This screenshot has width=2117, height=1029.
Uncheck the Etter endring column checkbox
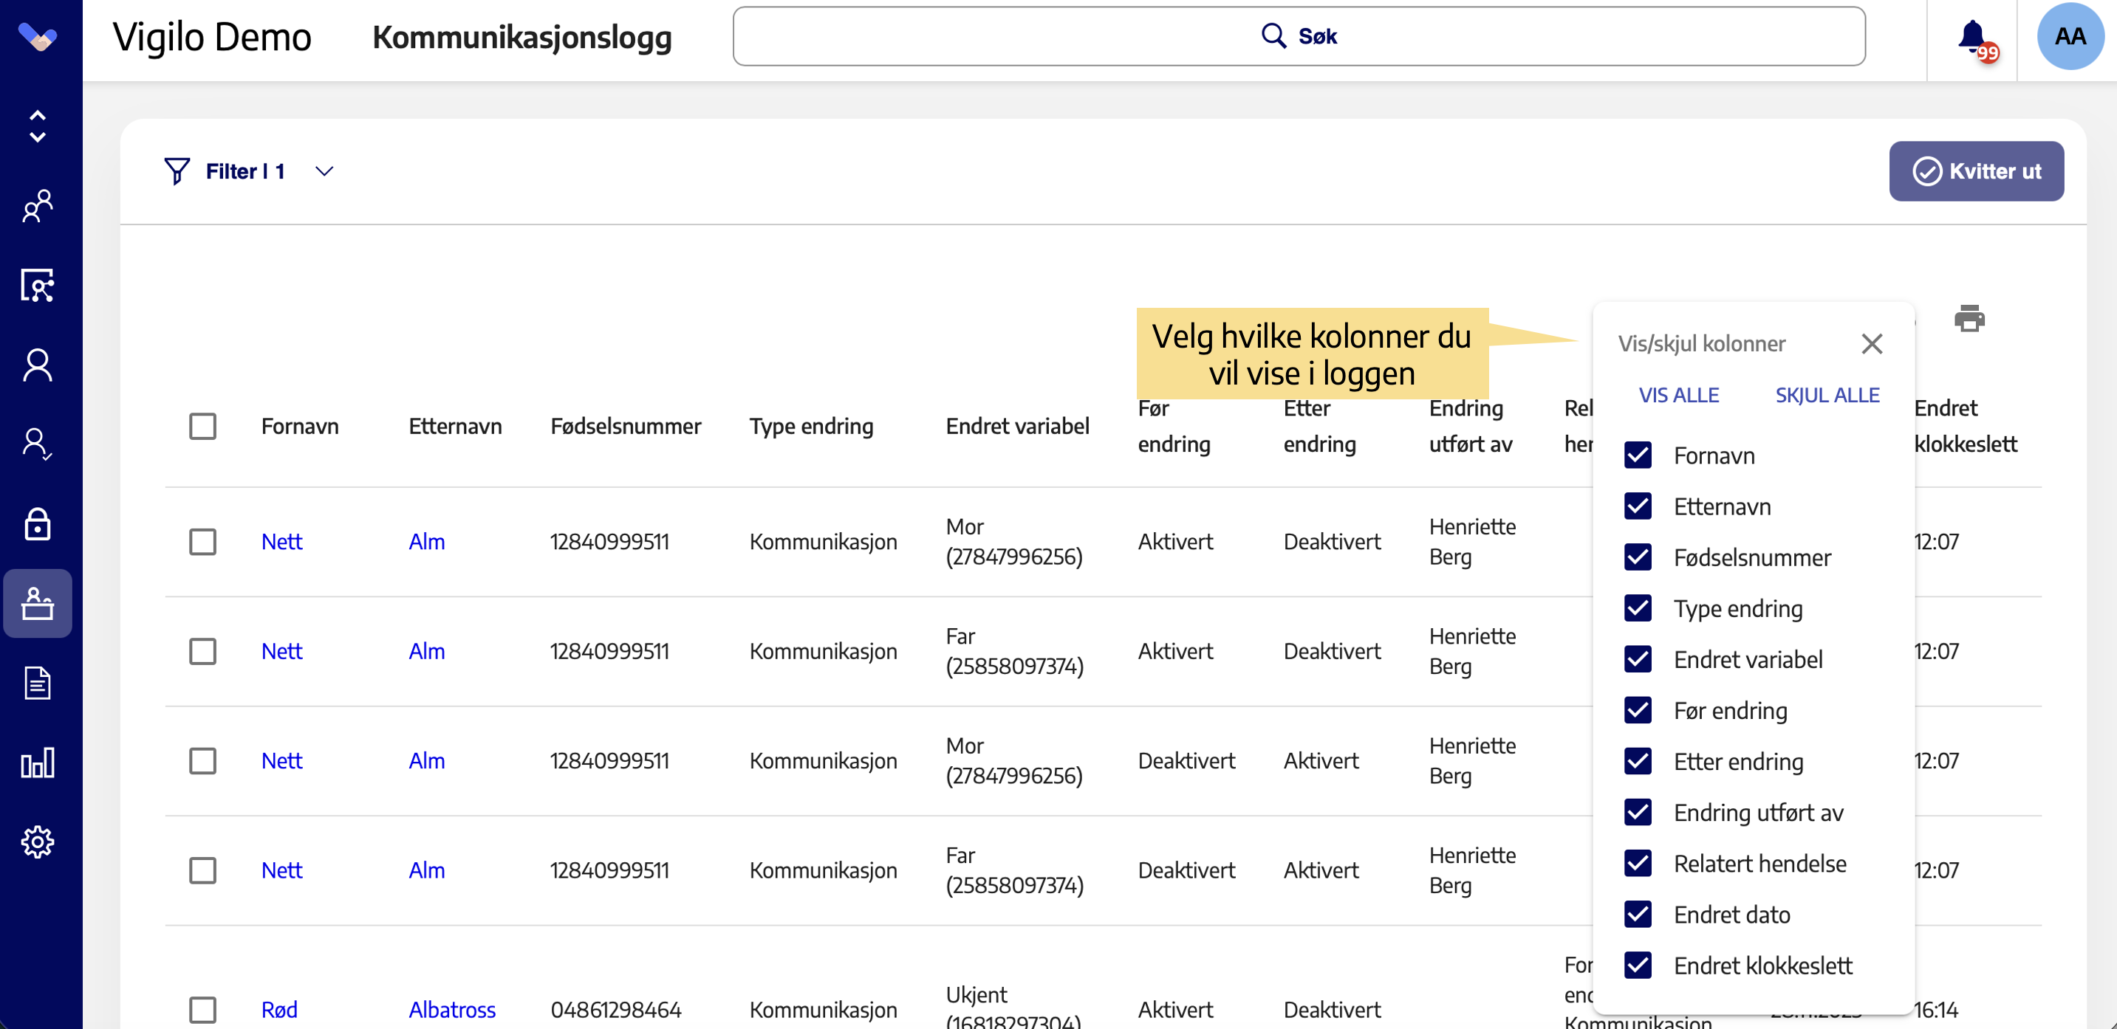pyautogui.click(x=1637, y=761)
